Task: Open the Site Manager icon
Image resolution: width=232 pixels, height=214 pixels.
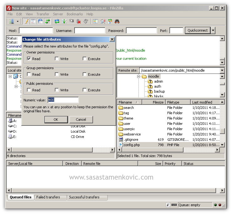Action: click(12, 22)
